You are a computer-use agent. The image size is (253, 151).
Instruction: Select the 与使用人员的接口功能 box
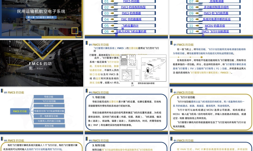[x=49, y=121]
